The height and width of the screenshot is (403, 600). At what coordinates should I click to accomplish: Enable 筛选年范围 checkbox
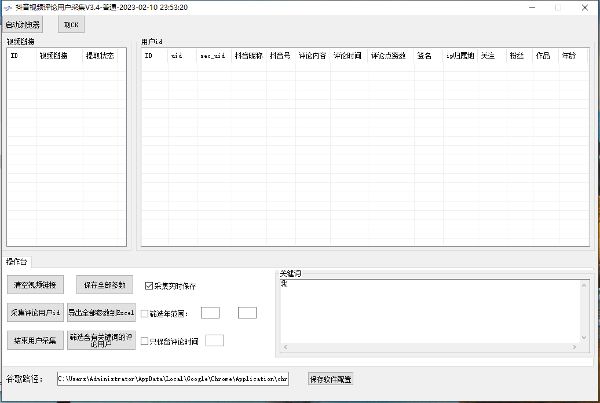click(145, 314)
